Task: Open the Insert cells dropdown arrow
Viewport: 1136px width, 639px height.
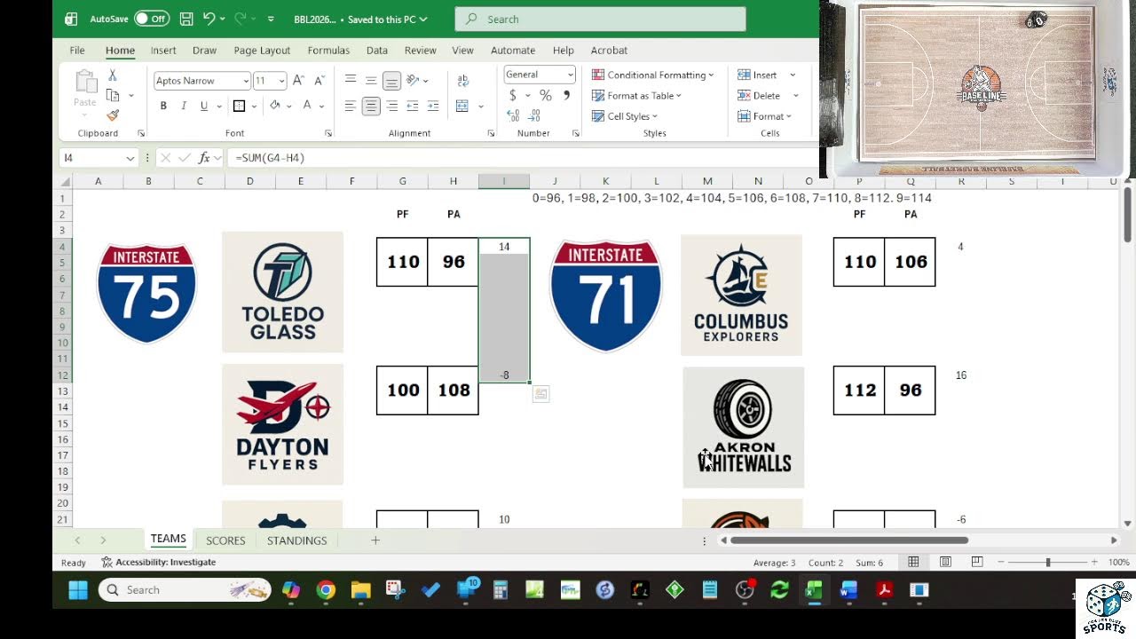Action: pos(793,75)
